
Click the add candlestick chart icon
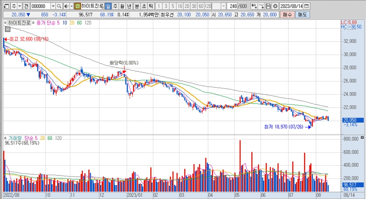(254, 6)
